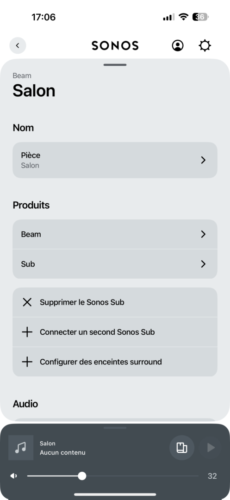Start playback with the play button

coord(211,448)
